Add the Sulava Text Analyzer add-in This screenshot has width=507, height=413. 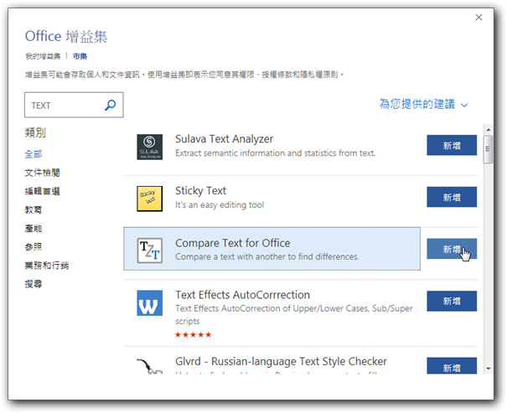click(x=452, y=146)
